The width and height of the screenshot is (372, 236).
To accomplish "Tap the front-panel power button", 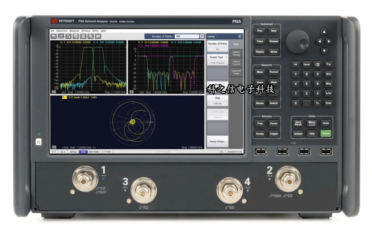I will 38,142.
